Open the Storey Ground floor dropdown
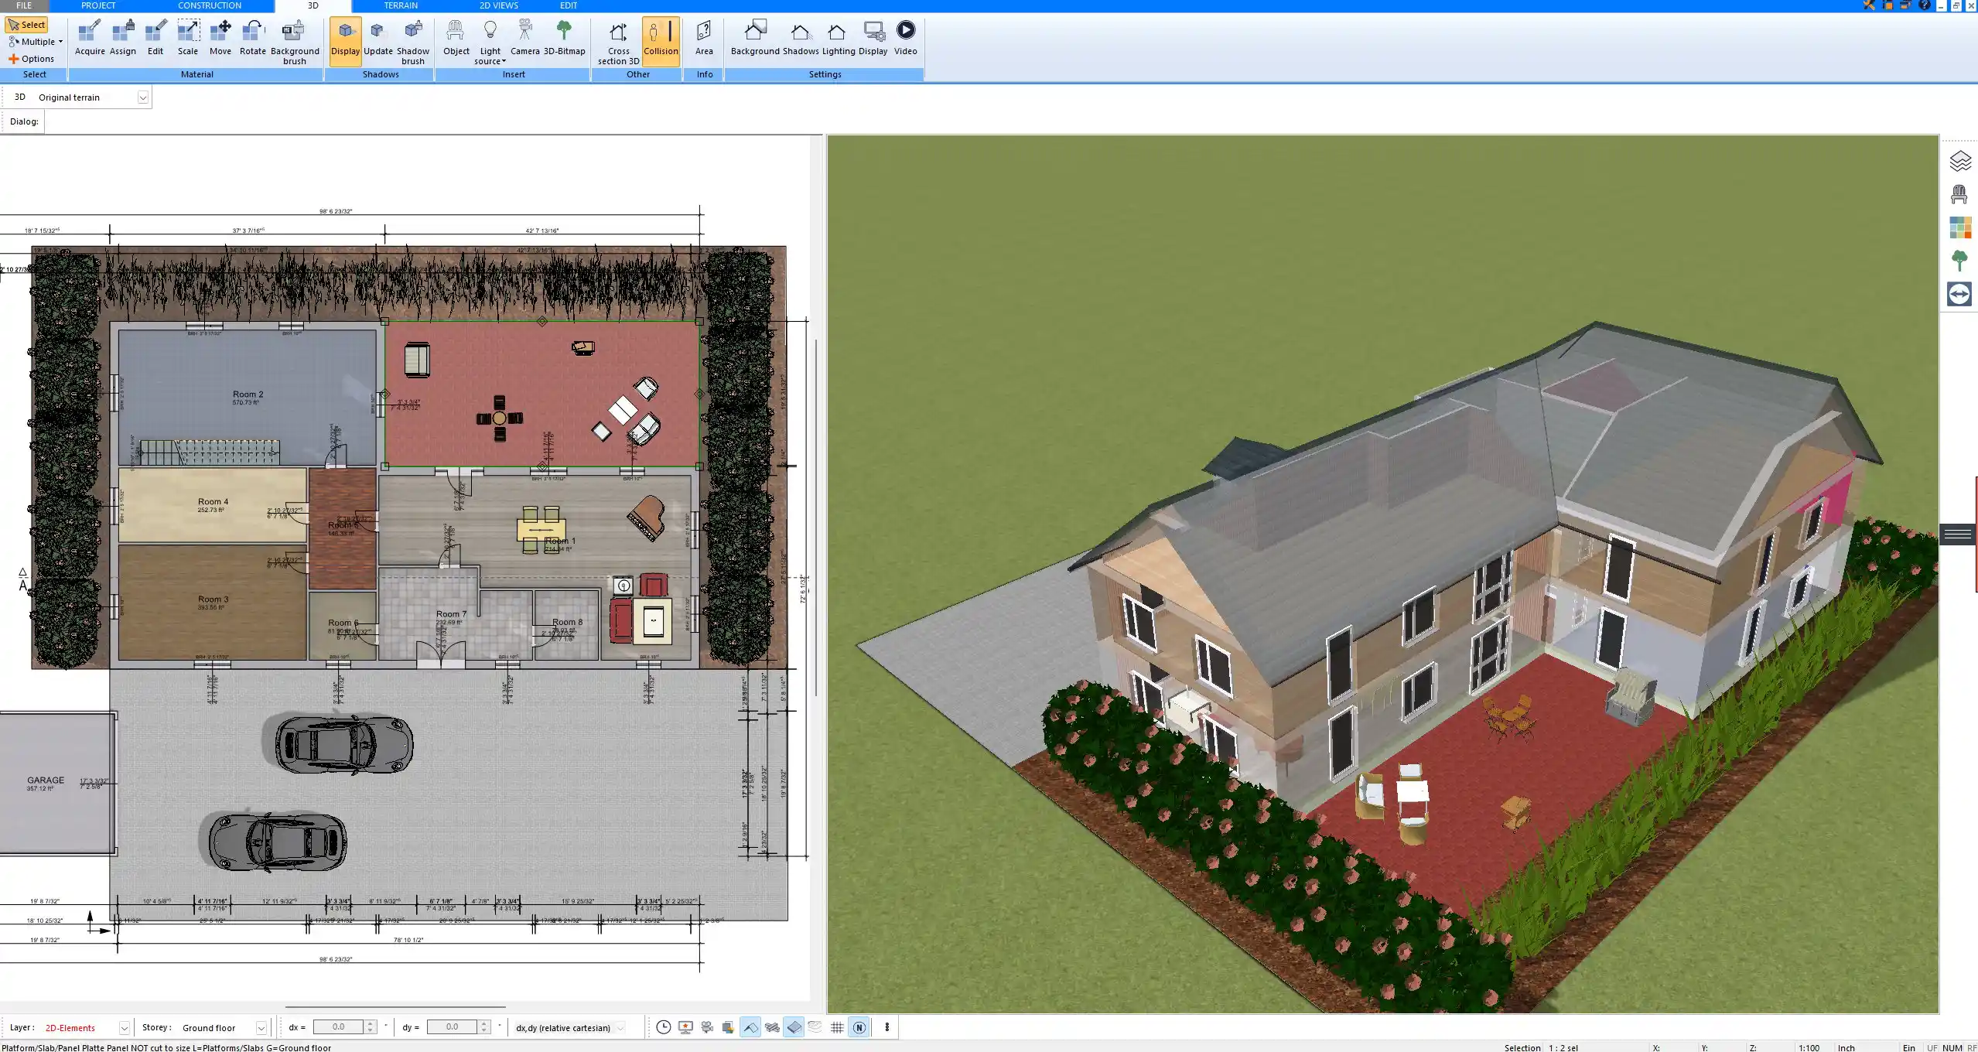 (x=261, y=1028)
